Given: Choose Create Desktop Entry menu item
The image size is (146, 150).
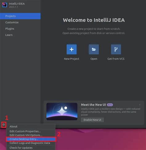Looking at the screenshot, I should 31,139.
